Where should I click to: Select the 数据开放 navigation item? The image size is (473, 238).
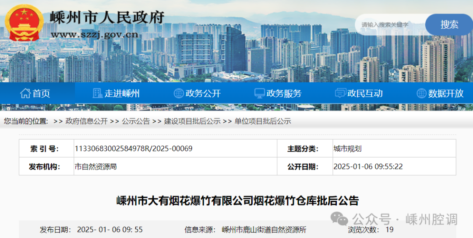[445, 93]
